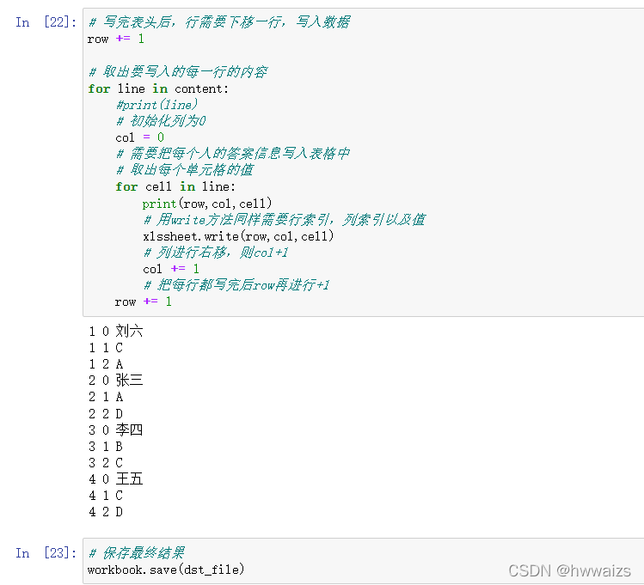Click the first 'row += 1' line
The image size is (644, 585).
[116, 39]
